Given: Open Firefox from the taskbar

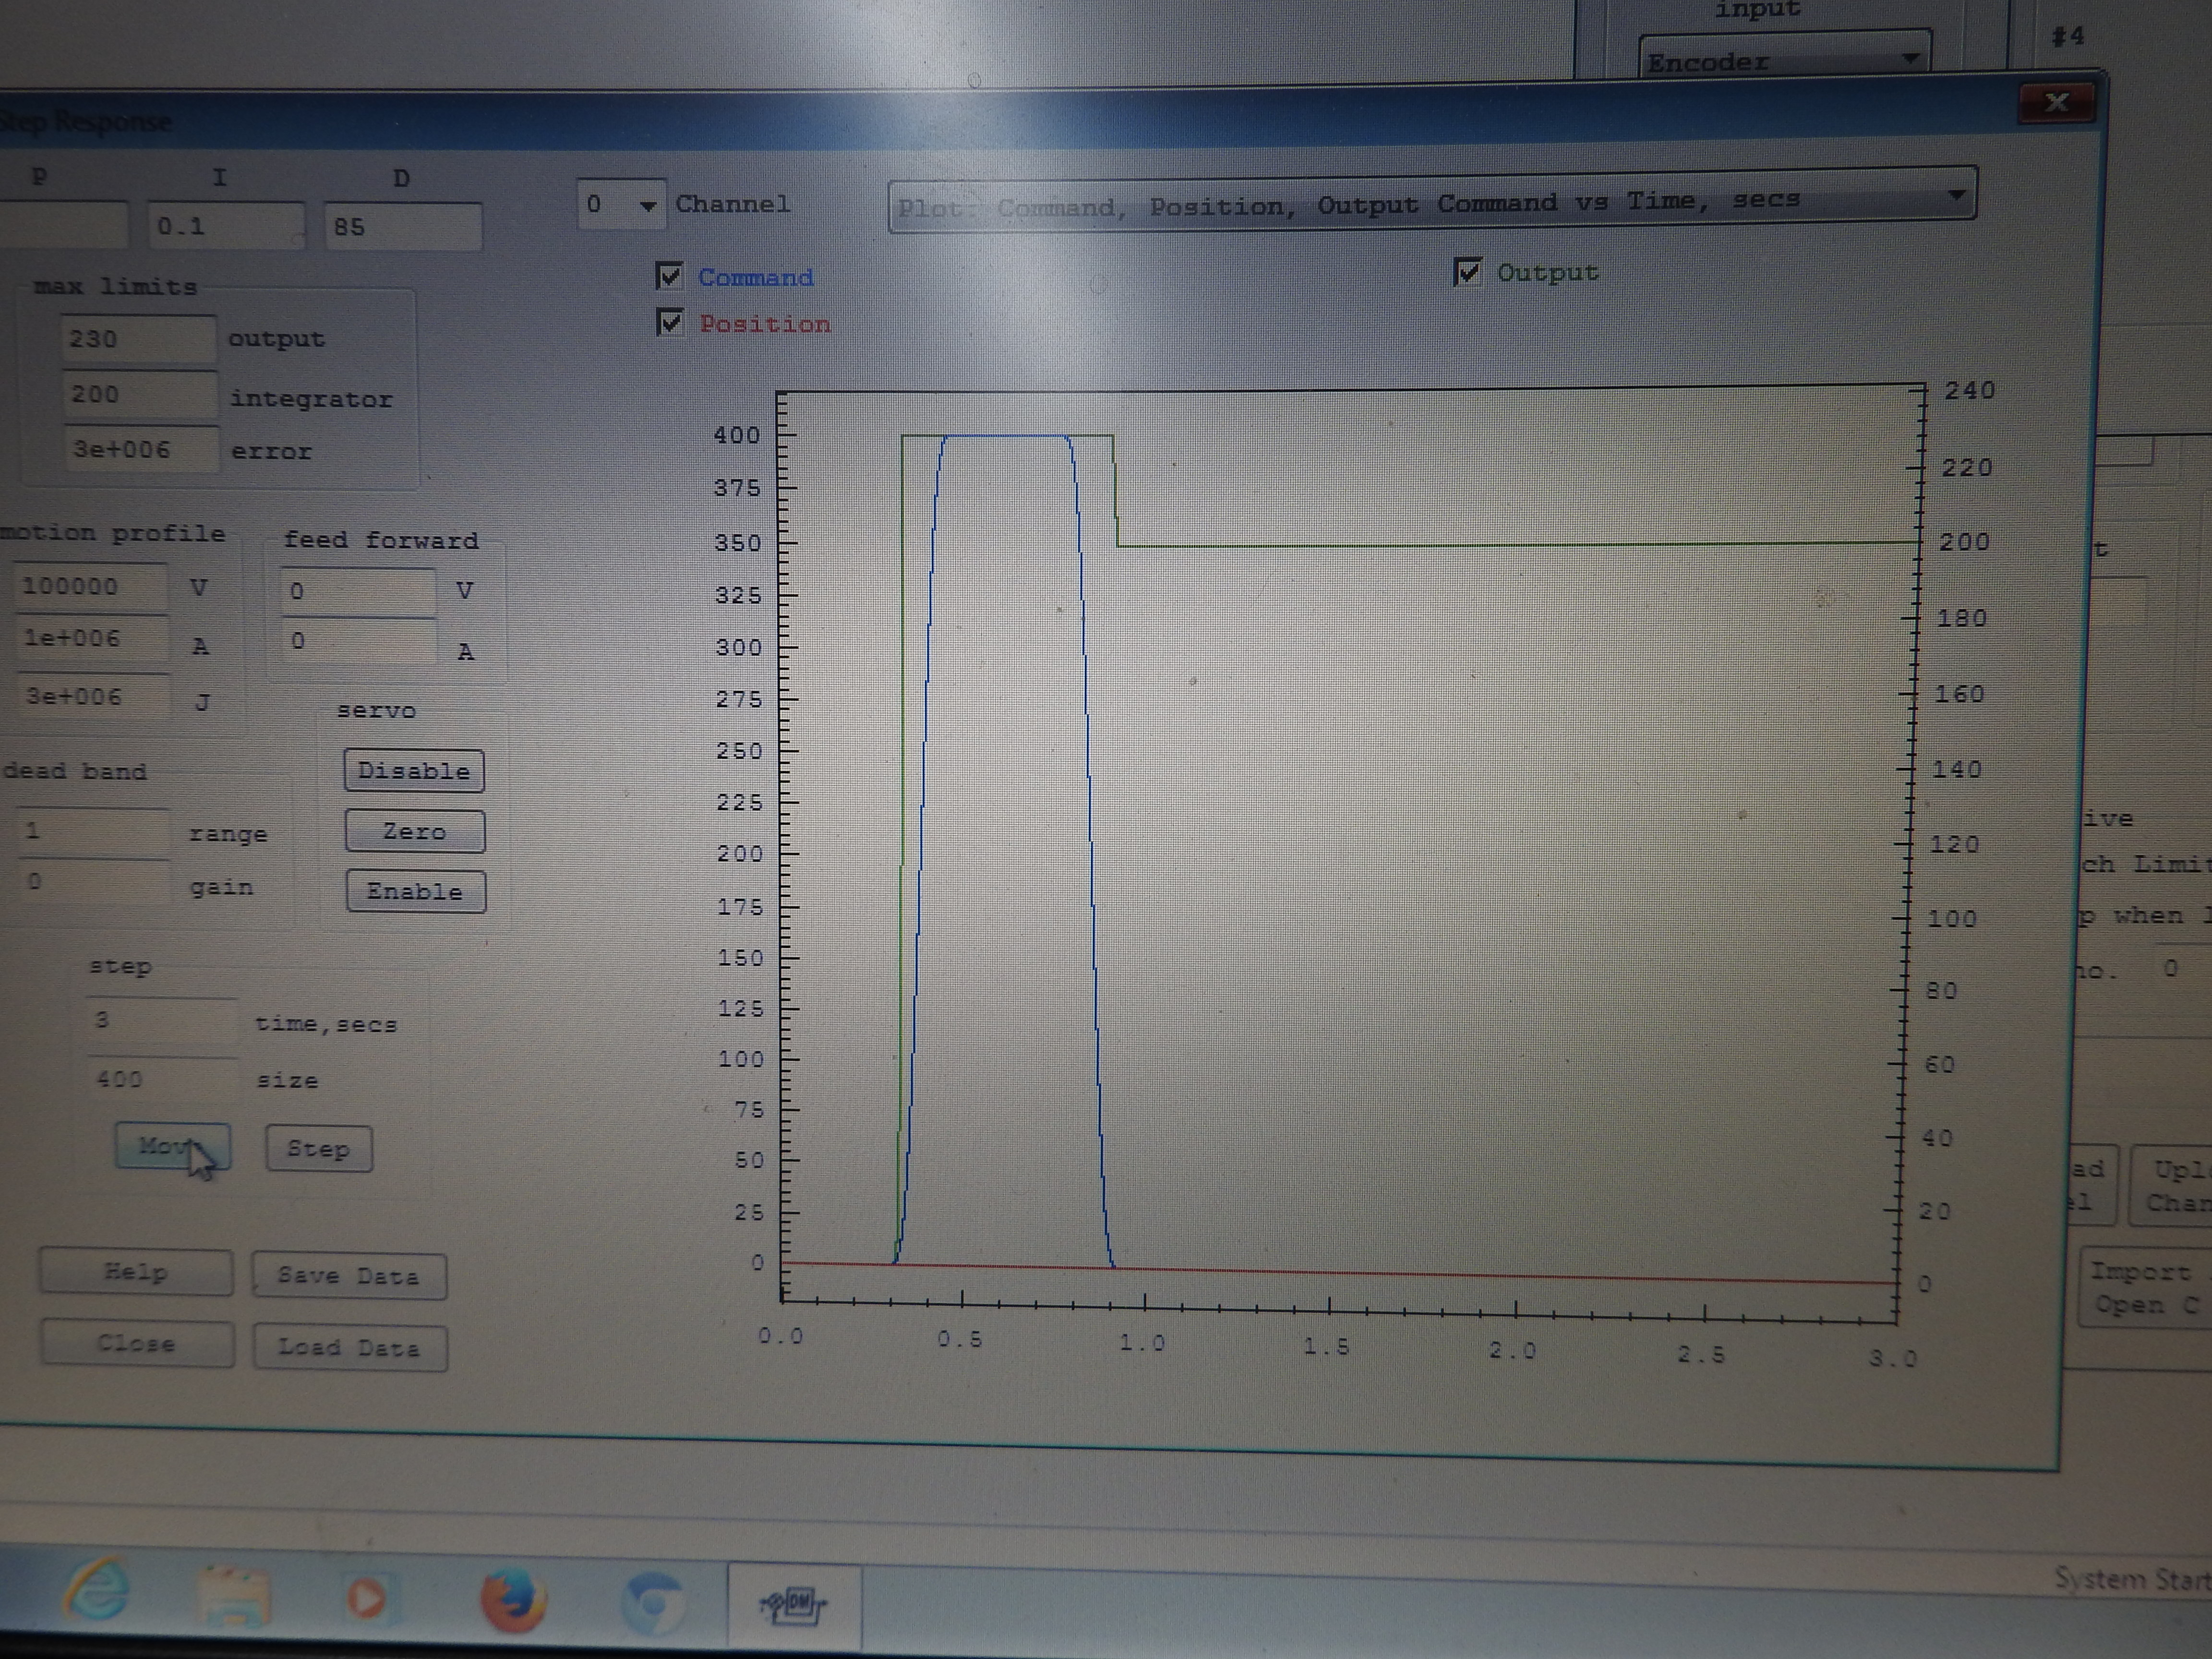Looking at the screenshot, I should pos(513,1600).
